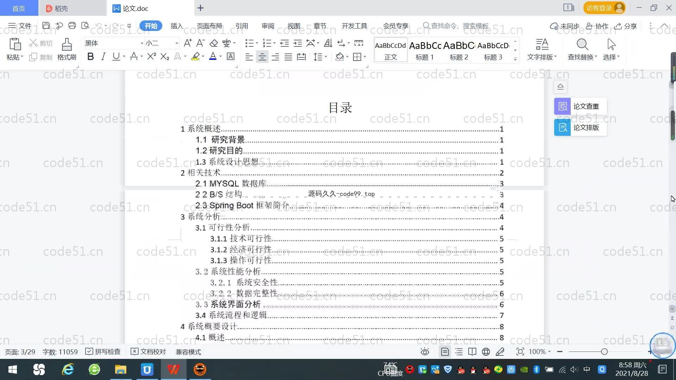Open File Explorer from taskbar

[120, 369]
